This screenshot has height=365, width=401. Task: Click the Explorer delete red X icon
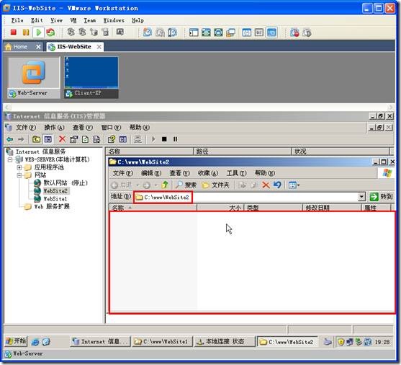pos(266,185)
